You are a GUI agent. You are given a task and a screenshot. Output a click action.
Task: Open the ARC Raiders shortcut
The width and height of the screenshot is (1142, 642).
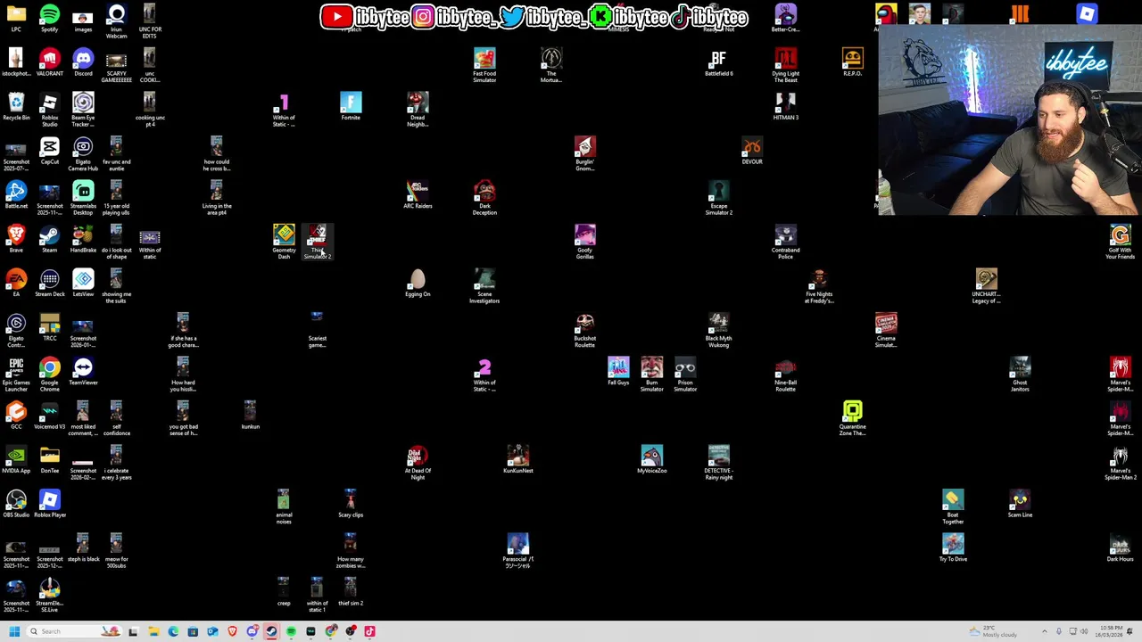click(418, 195)
